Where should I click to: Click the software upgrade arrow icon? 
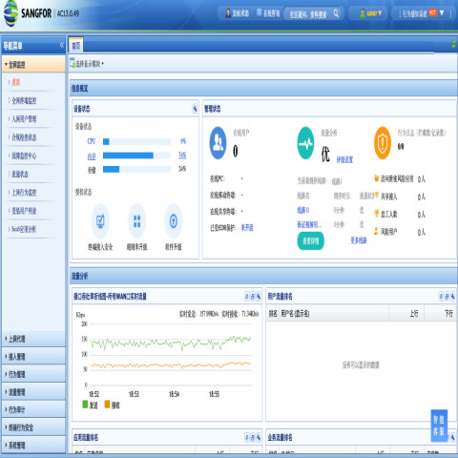click(x=174, y=221)
